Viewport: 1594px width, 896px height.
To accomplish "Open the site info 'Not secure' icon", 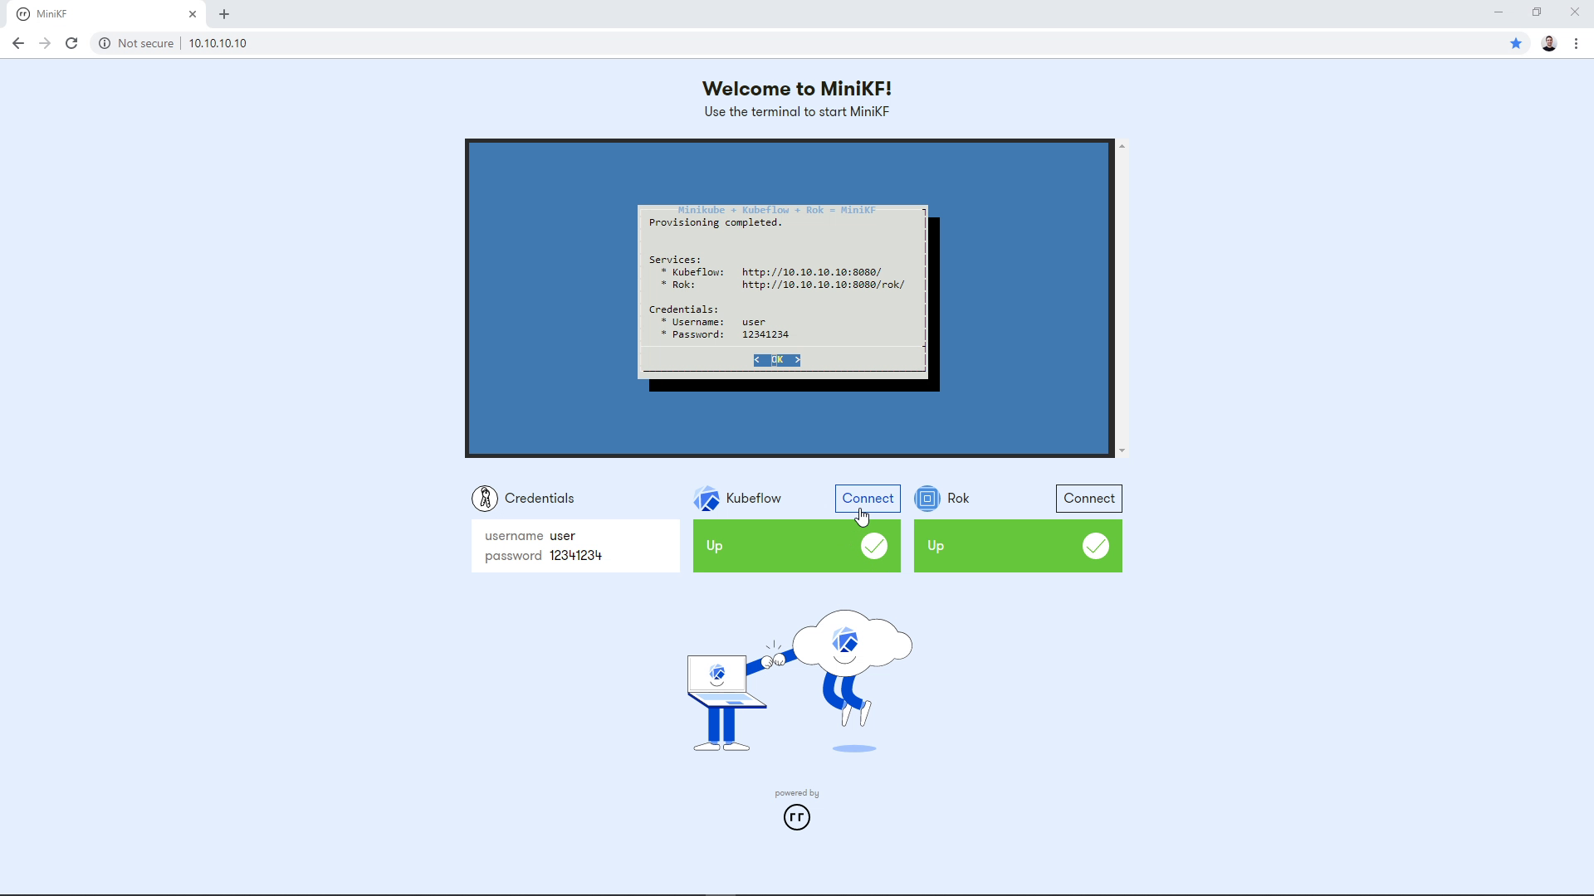I will pyautogui.click(x=105, y=43).
